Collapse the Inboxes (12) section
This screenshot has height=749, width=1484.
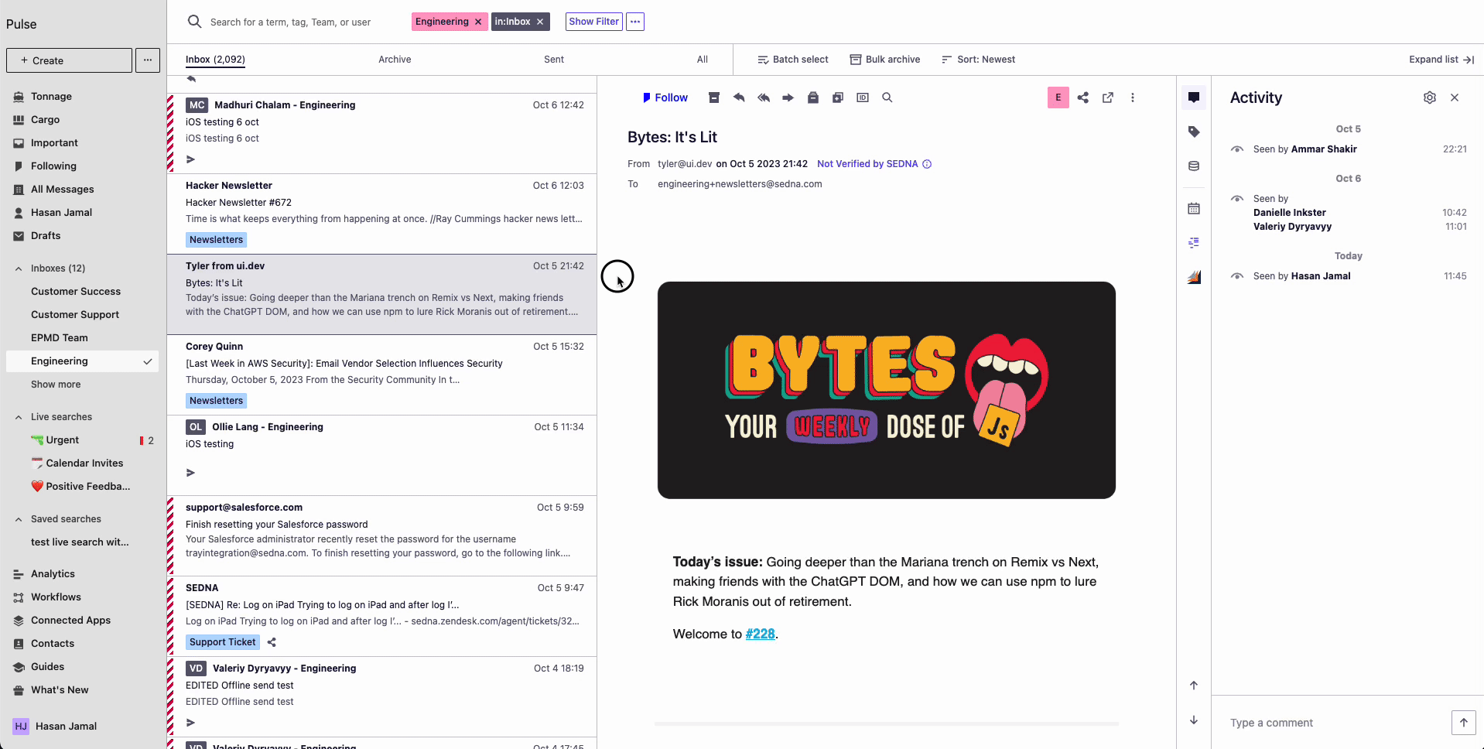[x=19, y=268]
